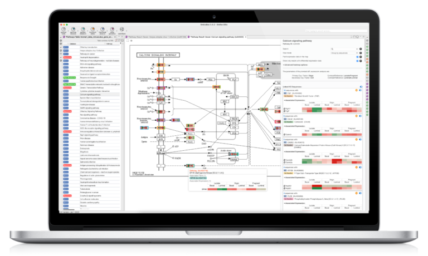Select Olfactory transduction row in Pathways Table
This screenshot has width=428, height=256.
[90, 47]
